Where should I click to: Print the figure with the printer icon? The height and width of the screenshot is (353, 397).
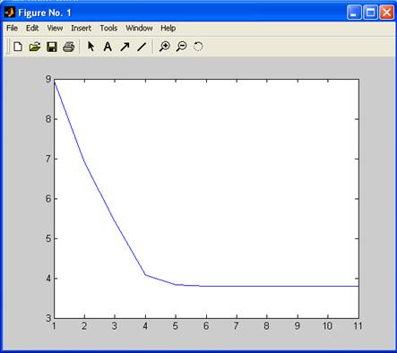pyautogui.click(x=68, y=47)
